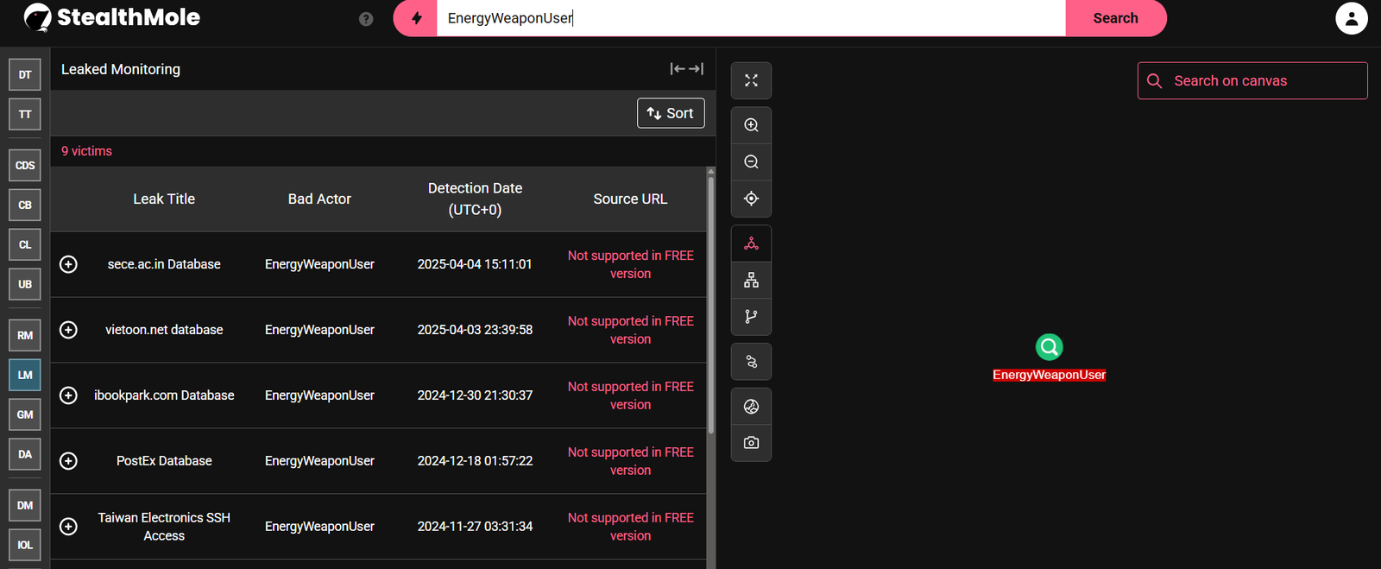Click detection date 2024-12-30 21:30:37
Image resolution: width=1381 pixels, height=569 pixels.
click(475, 395)
